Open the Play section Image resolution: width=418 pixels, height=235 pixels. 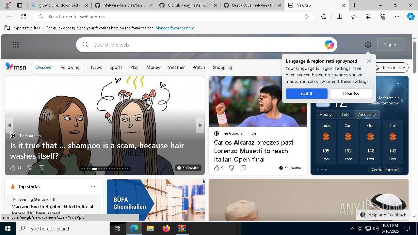[x=134, y=67]
